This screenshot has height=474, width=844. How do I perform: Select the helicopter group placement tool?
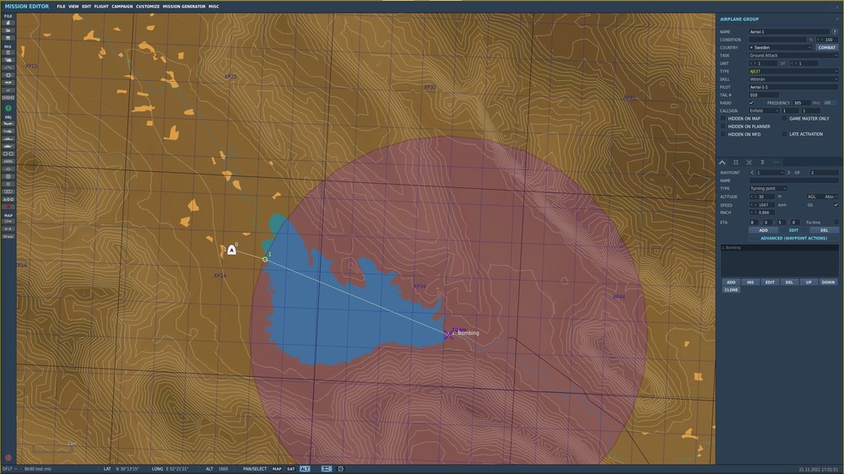click(8, 131)
